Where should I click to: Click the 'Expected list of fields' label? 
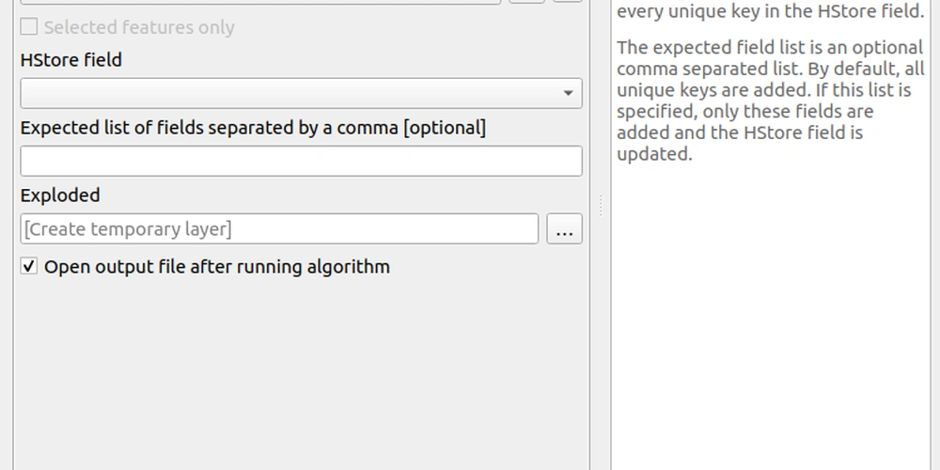[253, 128]
